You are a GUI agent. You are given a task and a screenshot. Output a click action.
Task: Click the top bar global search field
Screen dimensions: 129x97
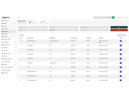tap(101, 18)
